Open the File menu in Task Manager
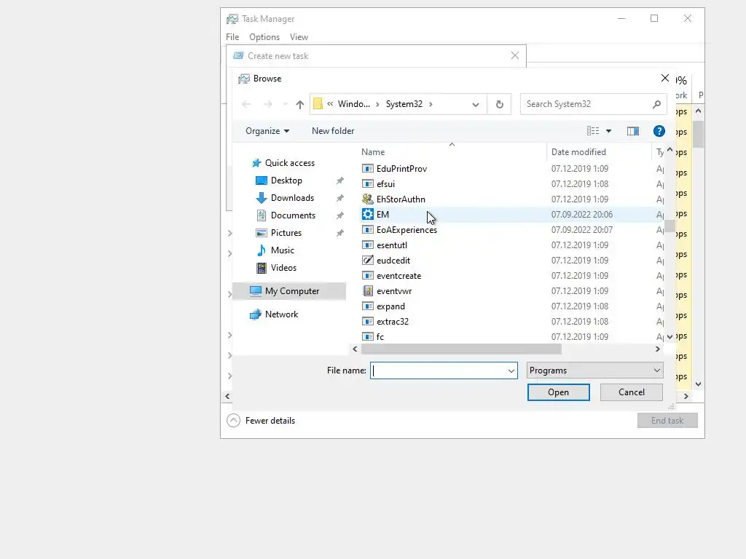 click(232, 37)
